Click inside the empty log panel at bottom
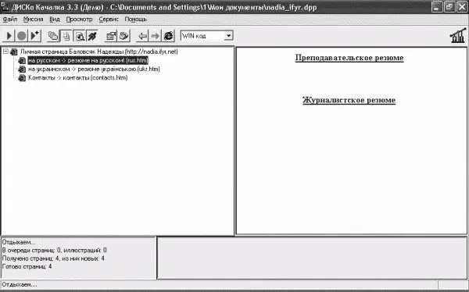Viewport: 469px width, 292px height. click(x=312, y=258)
